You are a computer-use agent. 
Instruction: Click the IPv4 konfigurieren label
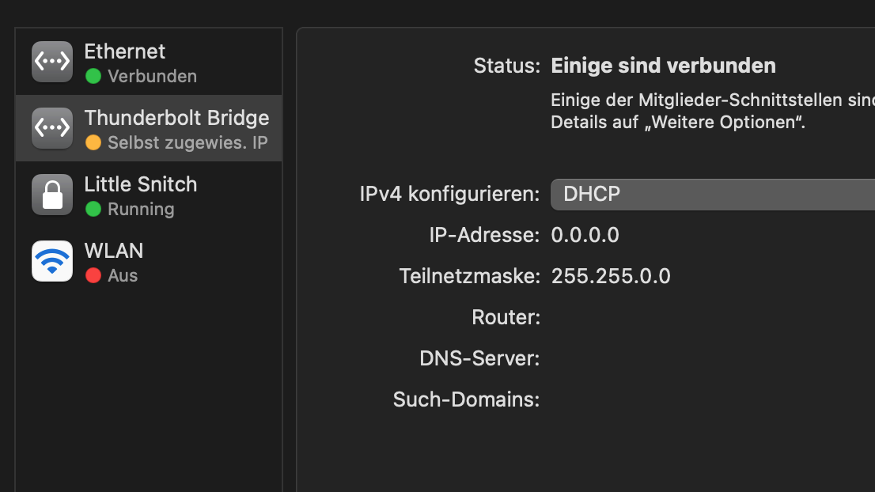tap(449, 194)
